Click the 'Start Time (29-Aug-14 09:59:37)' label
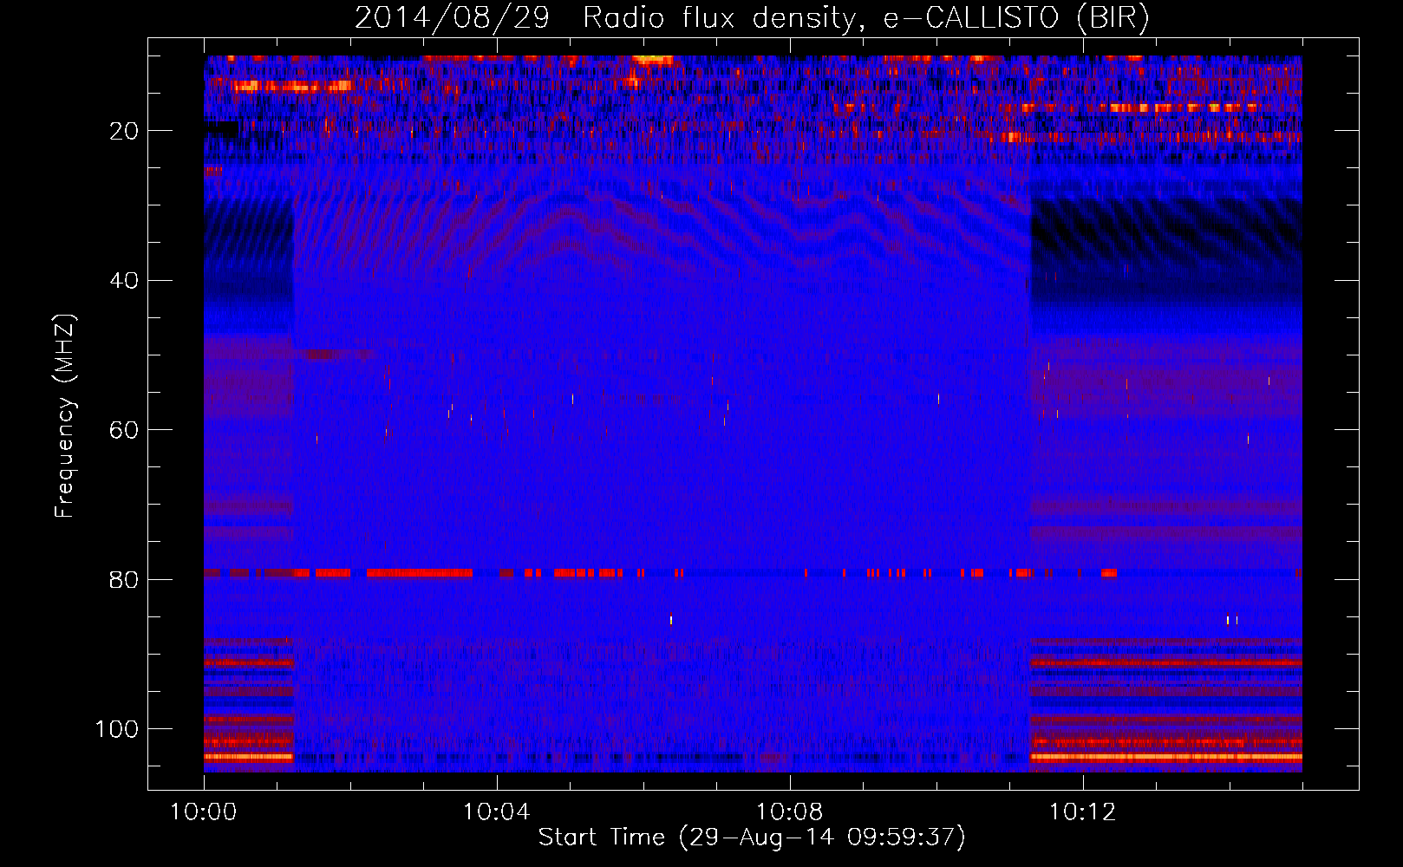The height and width of the screenshot is (867, 1403). [x=752, y=838]
